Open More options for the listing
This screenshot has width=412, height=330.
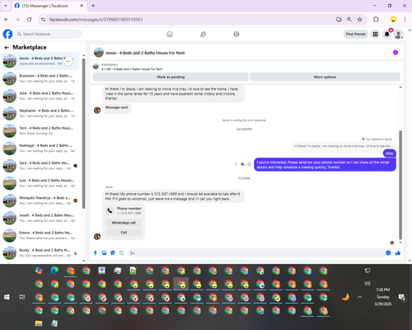[x=325, y=77]
